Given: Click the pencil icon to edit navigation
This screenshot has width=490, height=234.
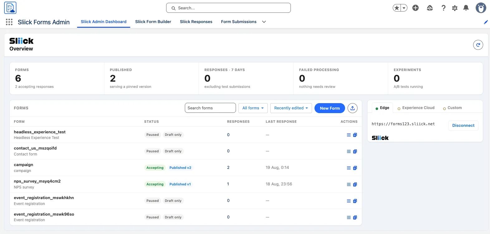Looking at the screenshot, I should click(x=486, y=22).
